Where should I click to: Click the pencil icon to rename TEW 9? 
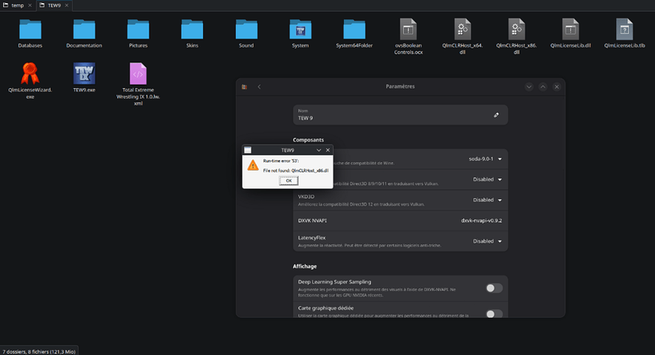pos(496,115)
